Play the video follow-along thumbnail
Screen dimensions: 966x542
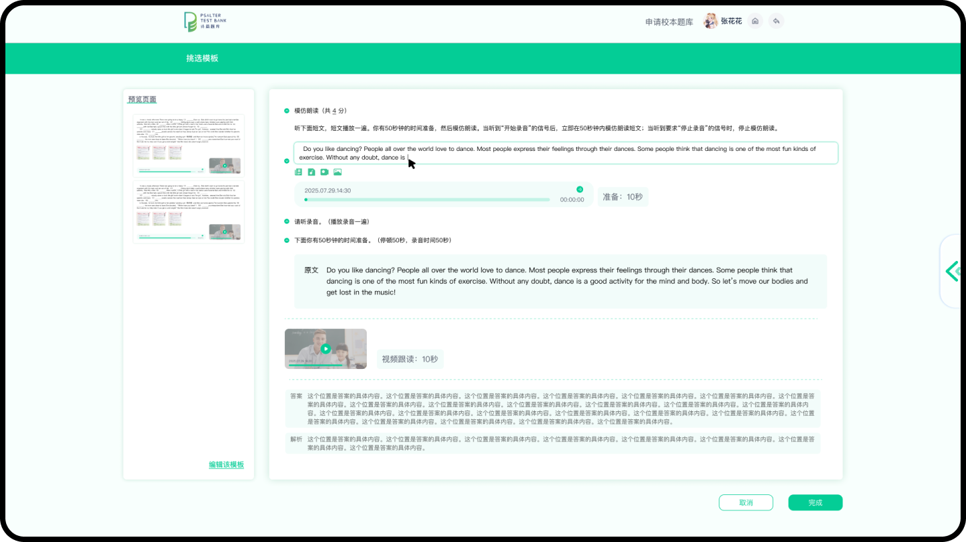tap(326, 349)
